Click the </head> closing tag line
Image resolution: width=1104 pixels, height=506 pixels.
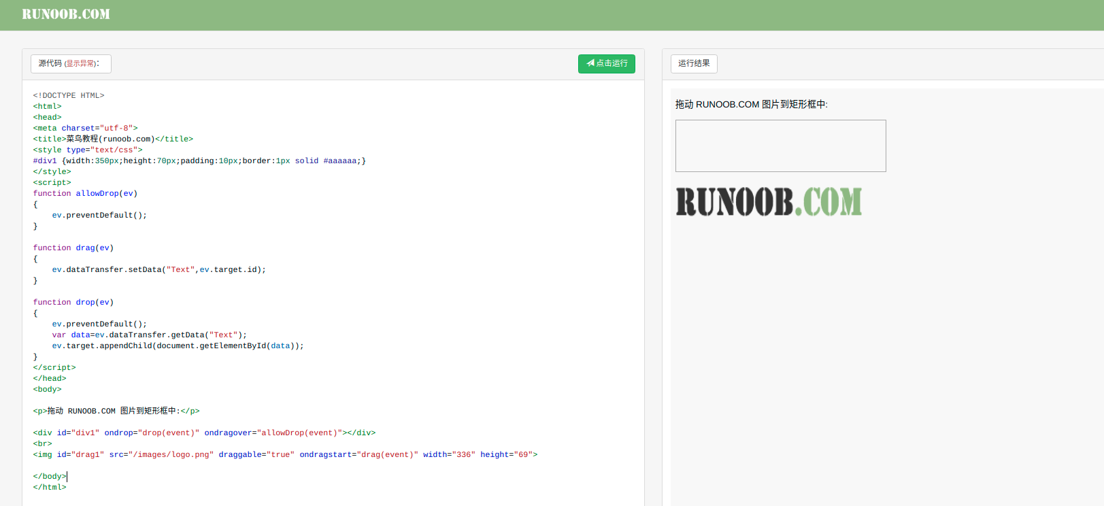pyautogui.click(x=50, y=378)
